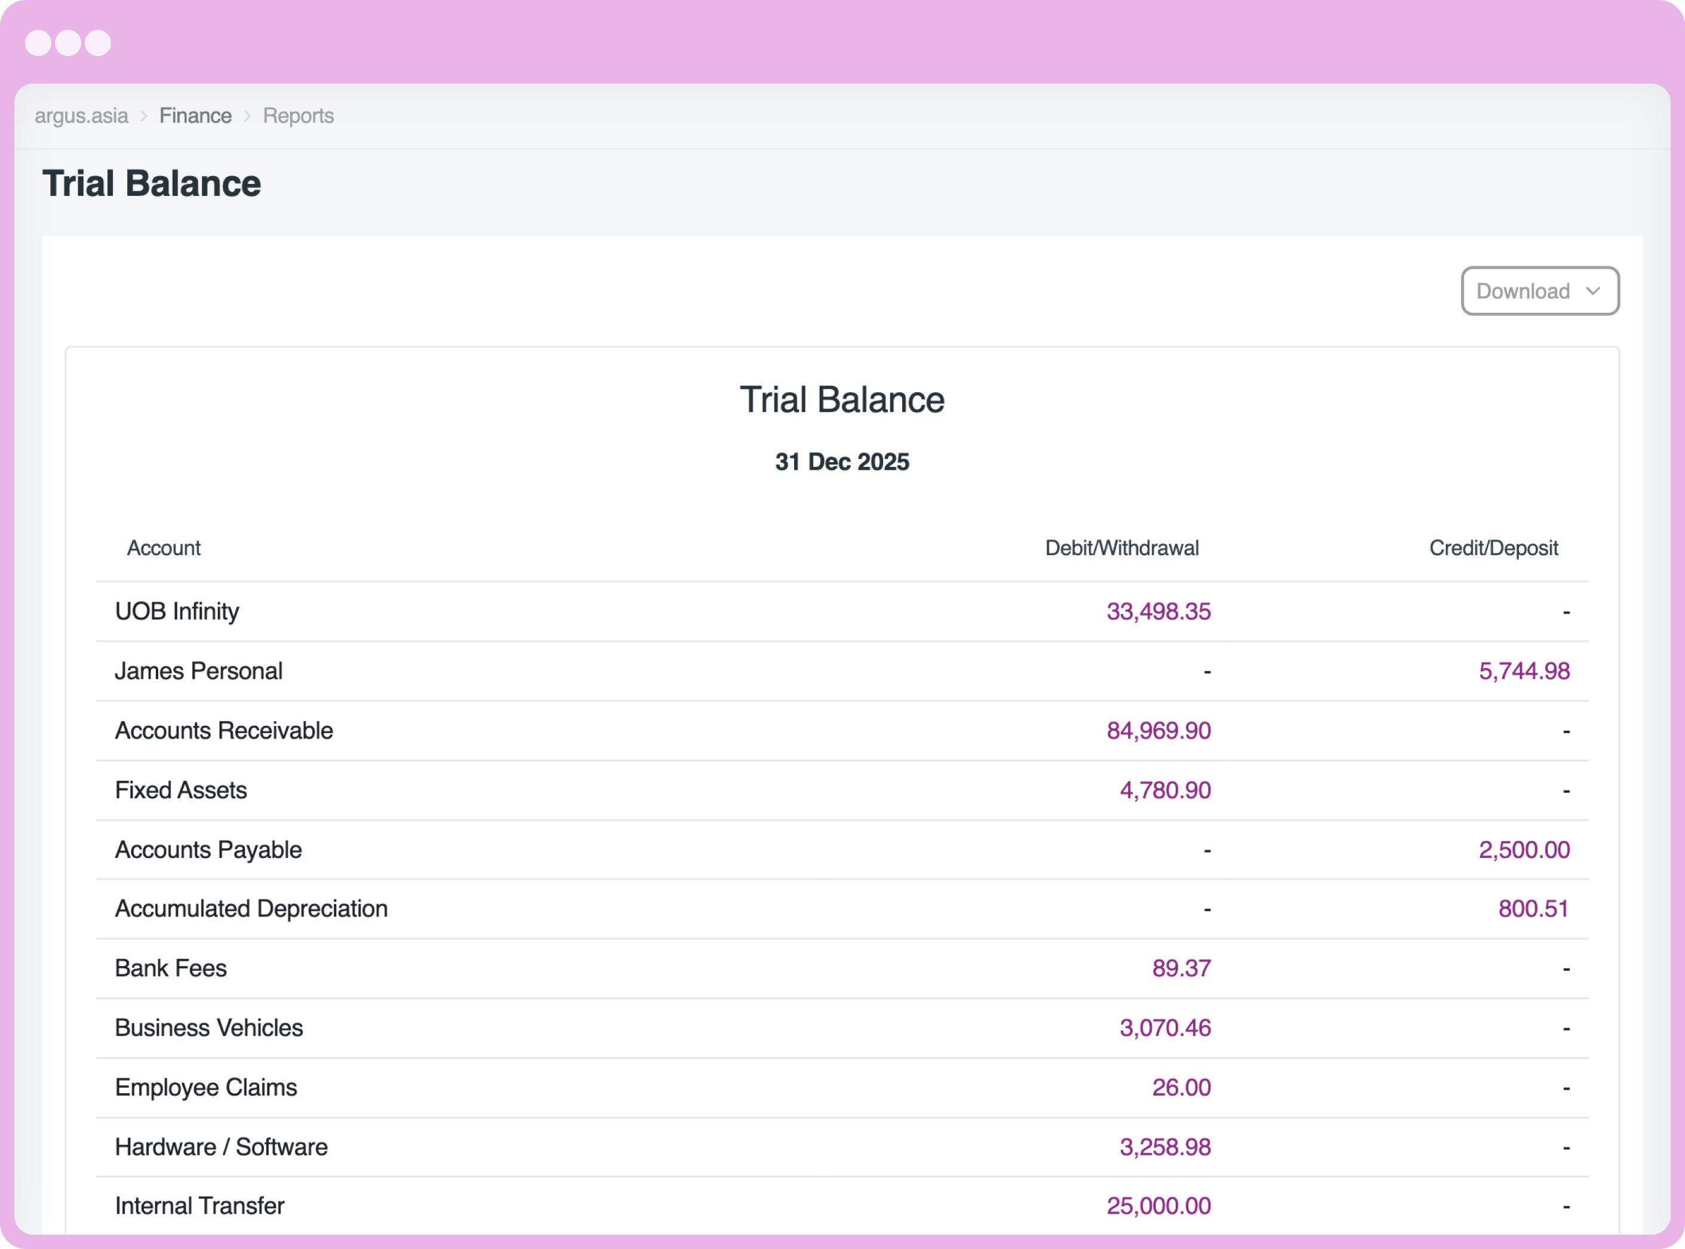Open the Reports breadcrumb item
Screen dimensions: 1685x1249
298,116
